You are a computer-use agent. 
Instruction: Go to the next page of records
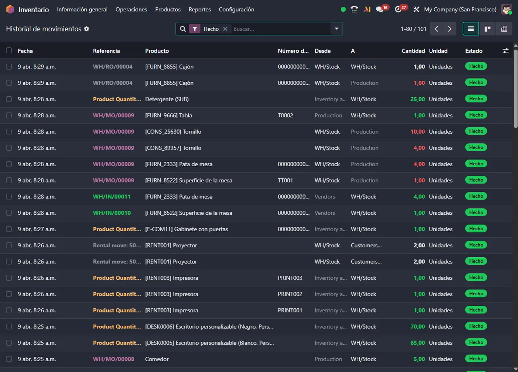tap(450, 29)
